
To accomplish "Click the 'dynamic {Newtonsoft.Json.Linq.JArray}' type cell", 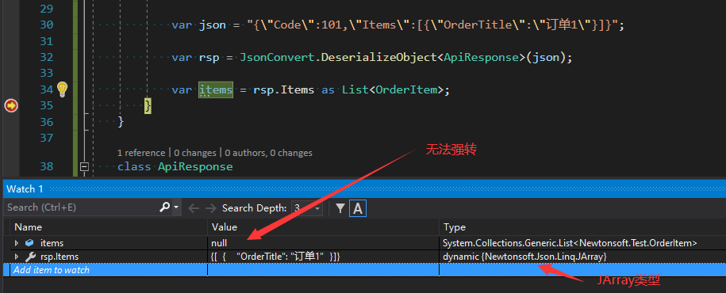I will click(524, 257).
